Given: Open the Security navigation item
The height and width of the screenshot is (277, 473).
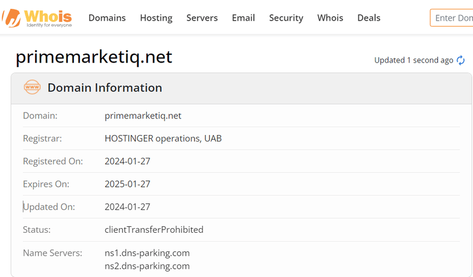Looking at the screenshot, I should (286, 18).
